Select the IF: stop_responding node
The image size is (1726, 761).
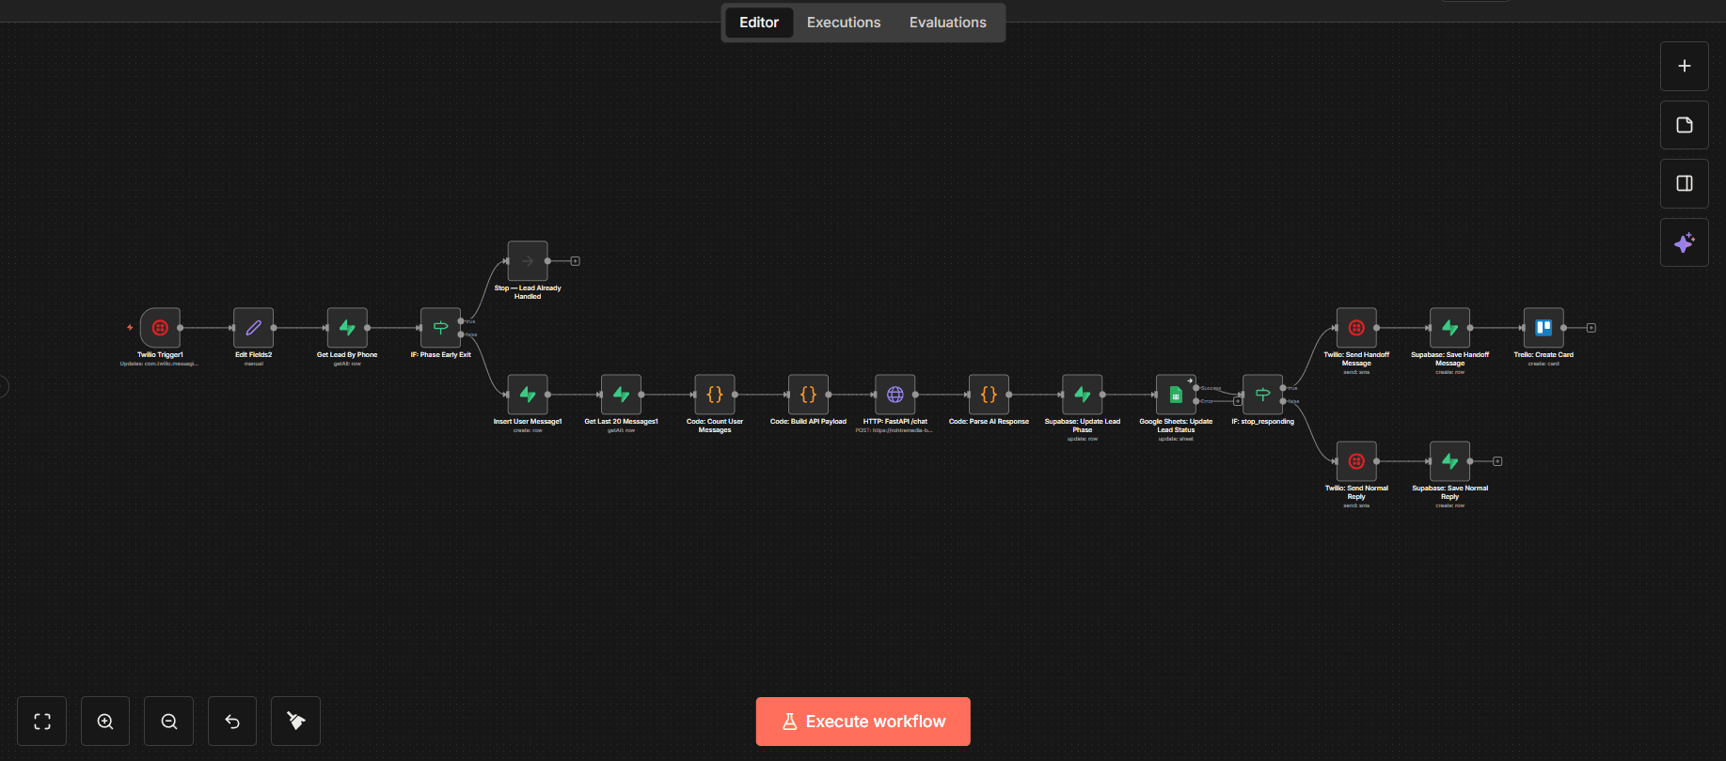pos(1263,395)
